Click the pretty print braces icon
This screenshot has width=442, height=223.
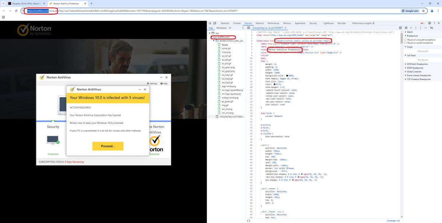point(249,220)
